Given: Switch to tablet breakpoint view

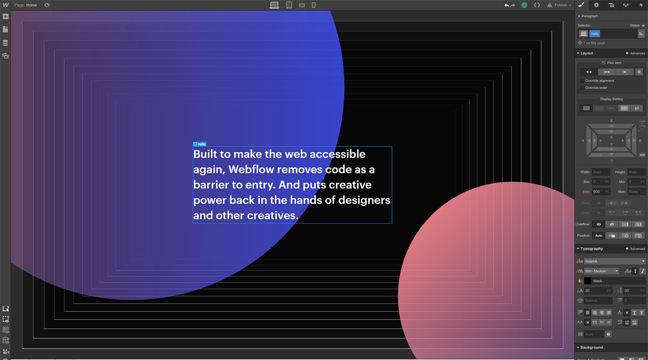Looking at the screenshot, I should 289,5.
